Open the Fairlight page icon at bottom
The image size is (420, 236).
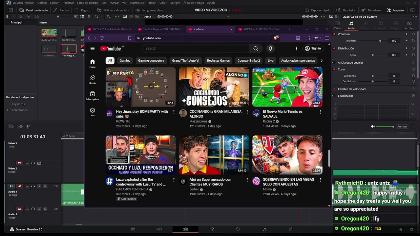(x=264, y=229)
